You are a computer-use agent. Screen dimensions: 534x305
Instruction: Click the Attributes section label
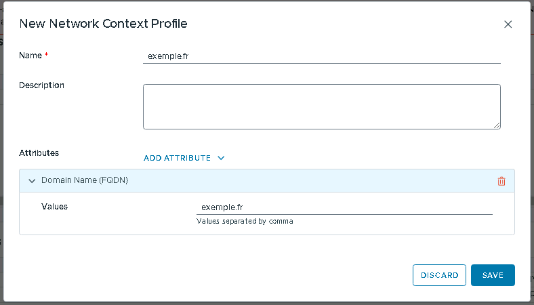[x=39, y=153]
